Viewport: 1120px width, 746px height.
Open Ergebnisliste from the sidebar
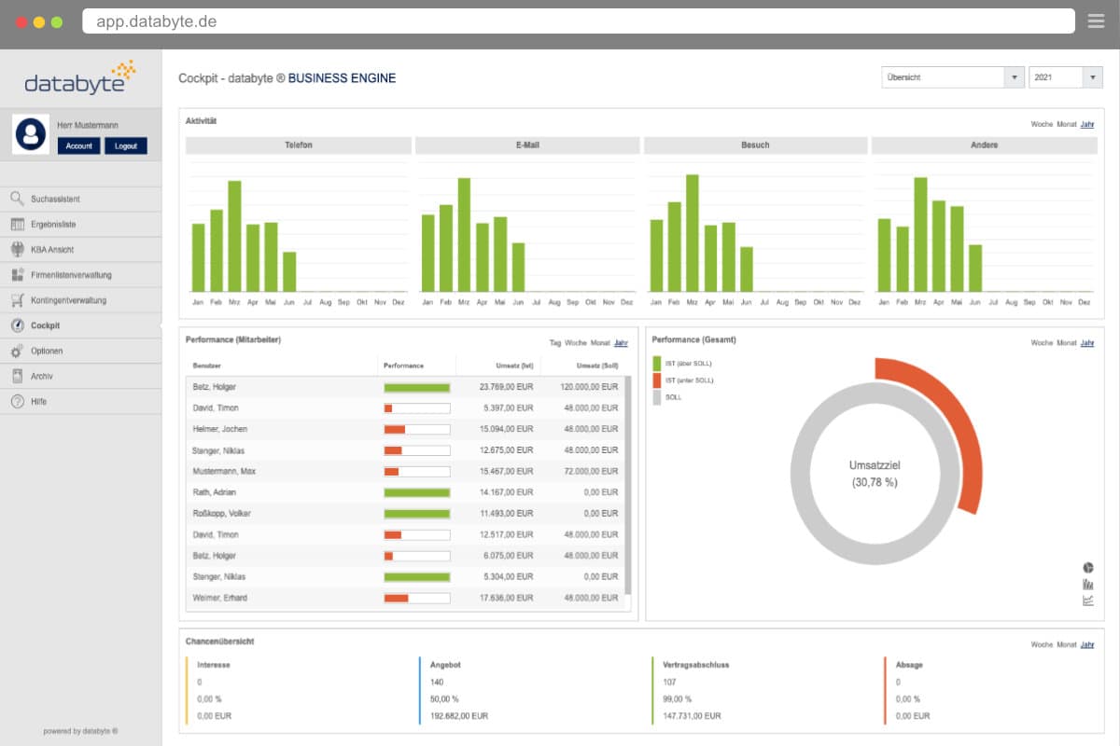click(x=80, y=224)
